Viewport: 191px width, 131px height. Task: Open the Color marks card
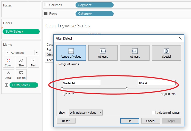tap(9, 62)
